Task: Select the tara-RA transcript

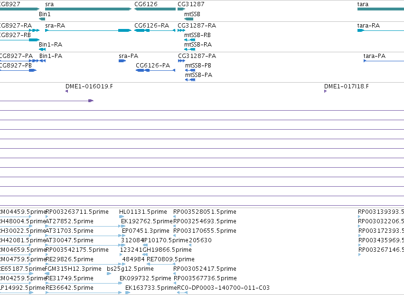Action: (x=381, y=30)
